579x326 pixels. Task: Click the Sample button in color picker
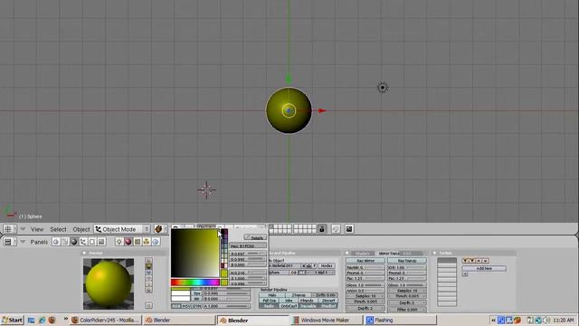(255, 237)
